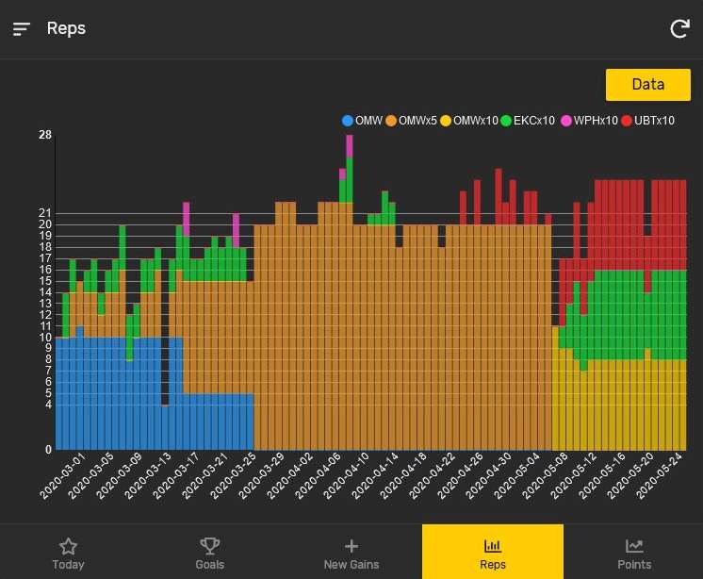703x579 pixels.
Task: Click the red UBTx10 legend dot
Action: (627, 121)
